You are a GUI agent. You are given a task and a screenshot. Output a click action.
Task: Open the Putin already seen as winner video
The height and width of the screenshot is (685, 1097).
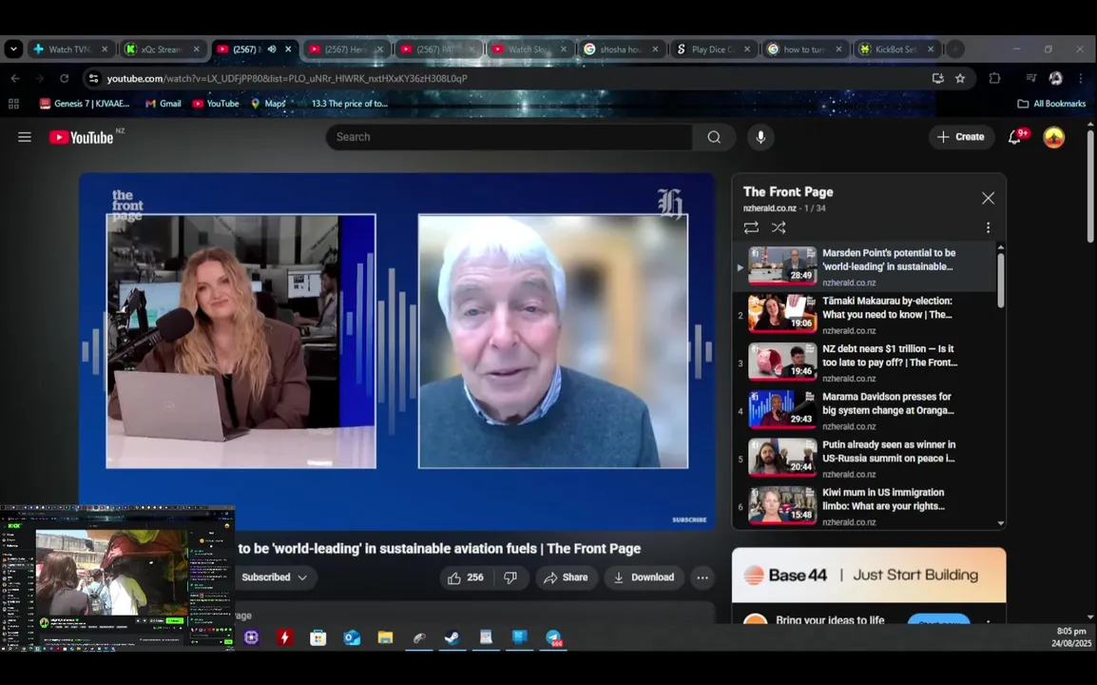[865, 458]
